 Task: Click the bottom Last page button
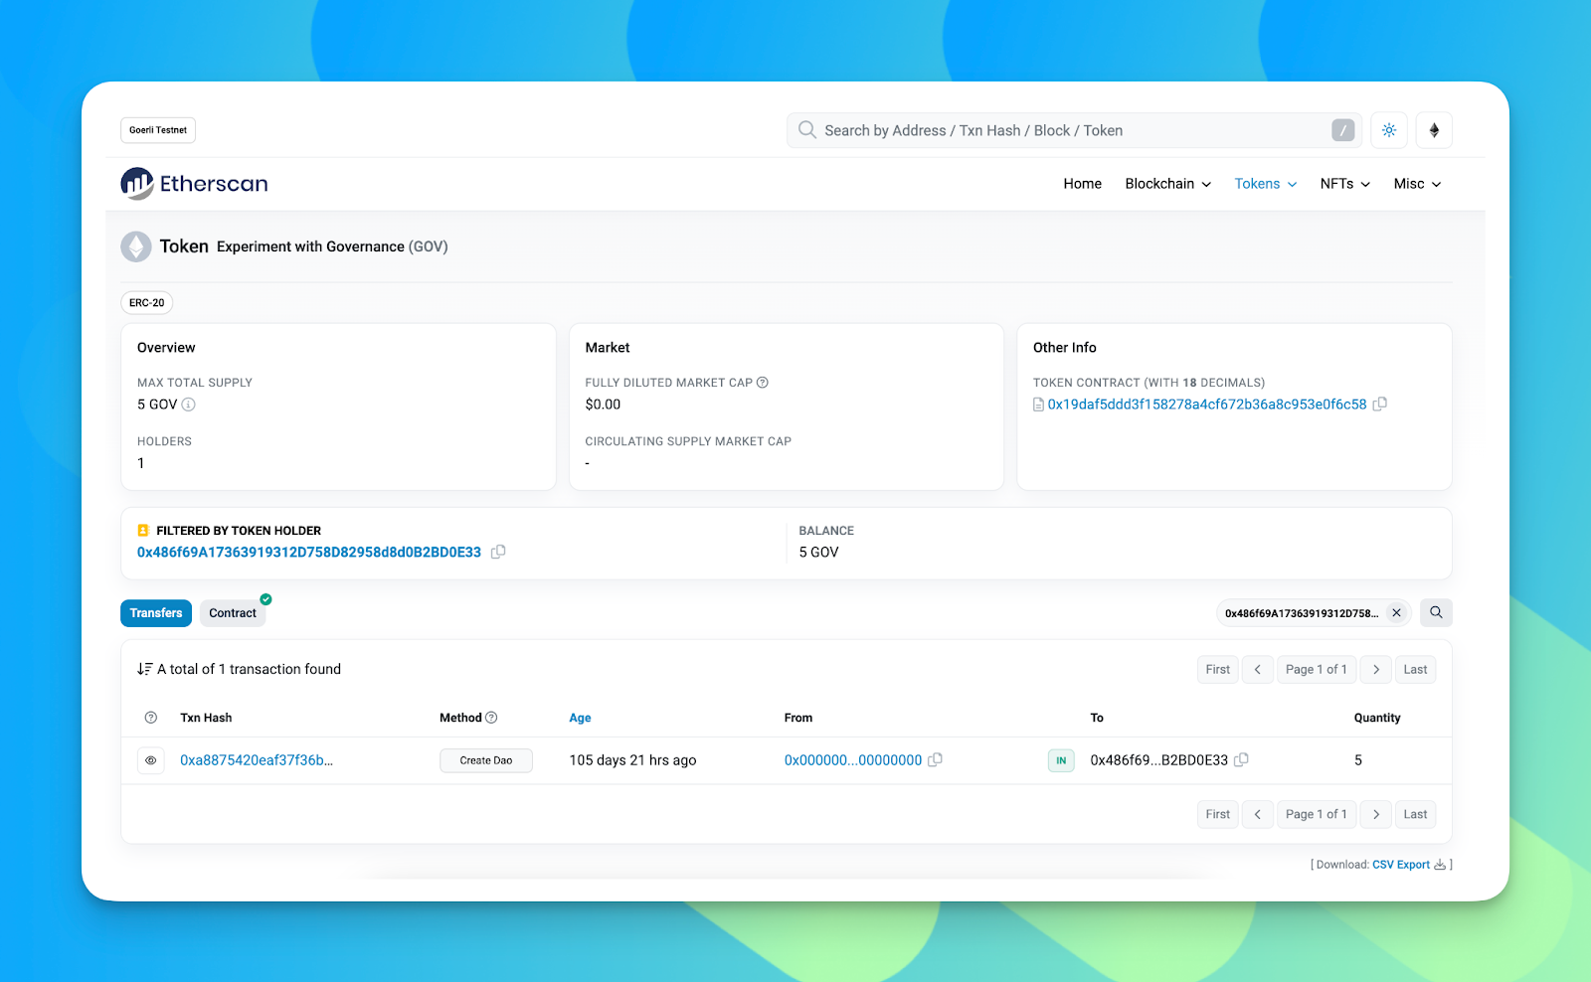1415,814
